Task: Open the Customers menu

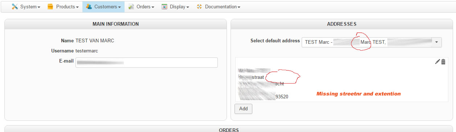Action: point(103,7)
